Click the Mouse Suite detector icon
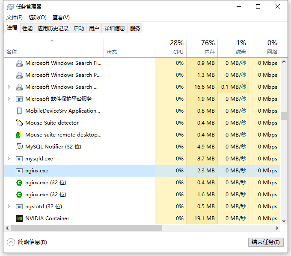 pos(19,123)
